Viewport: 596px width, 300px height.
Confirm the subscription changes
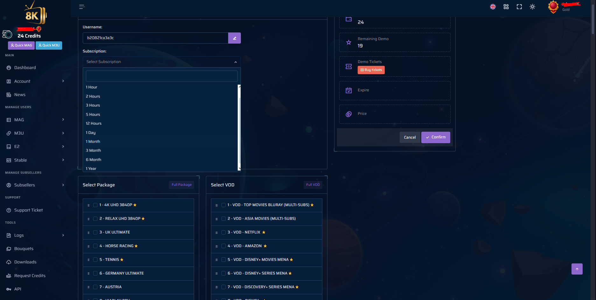tap(435, 137)
